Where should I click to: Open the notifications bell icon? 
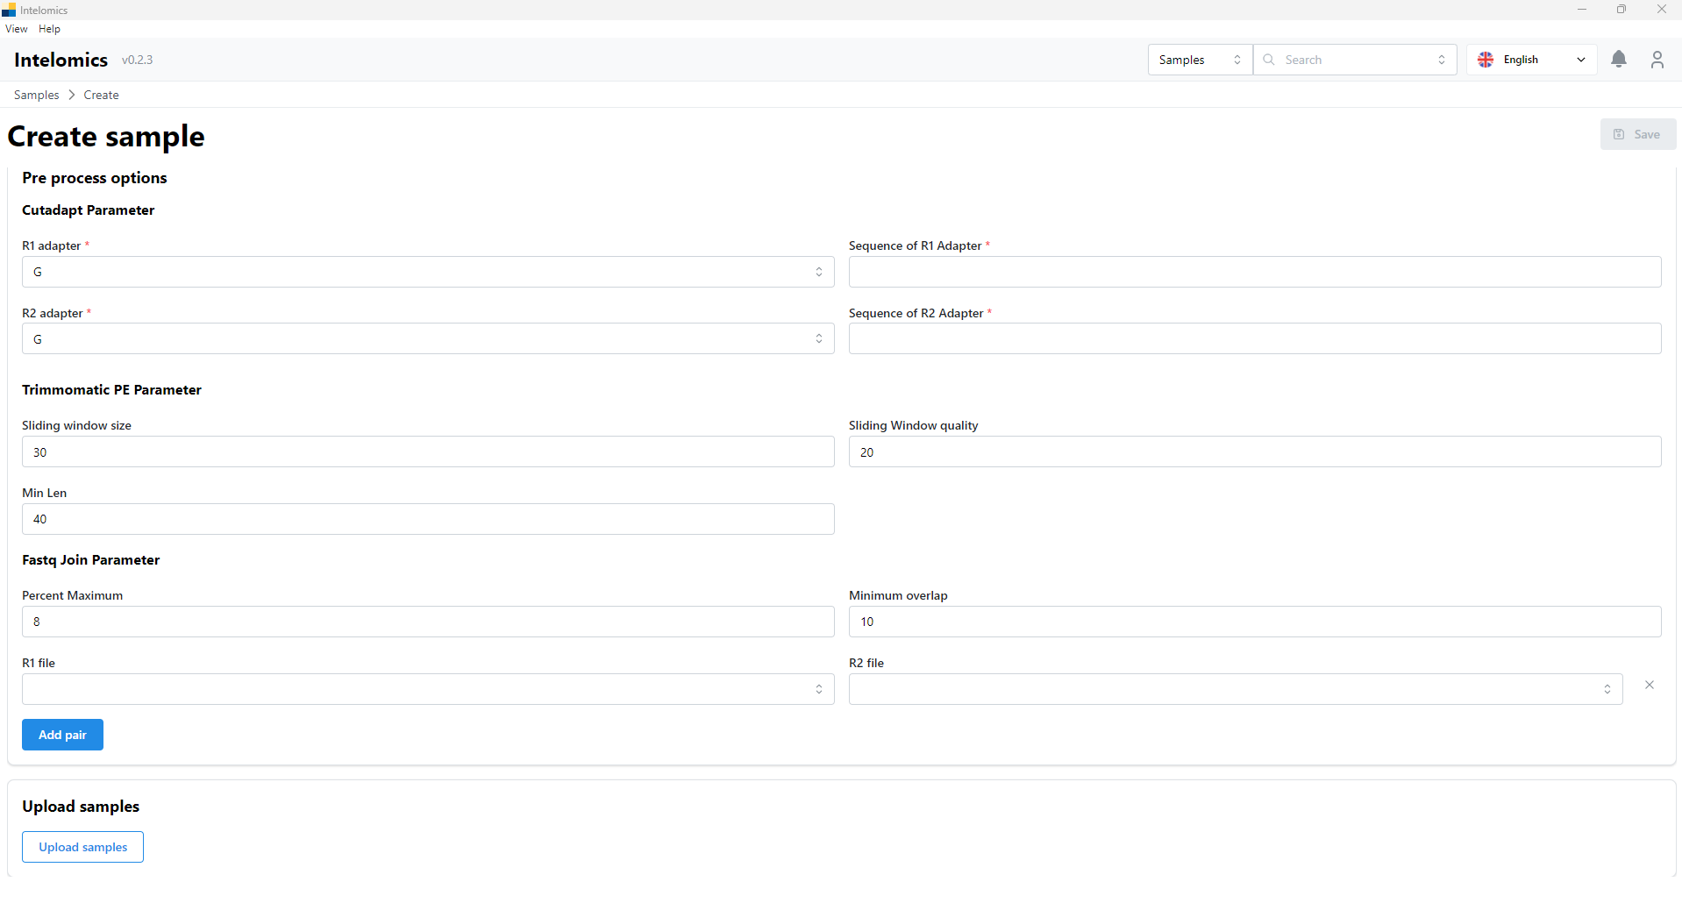[x=1618, y=60]
